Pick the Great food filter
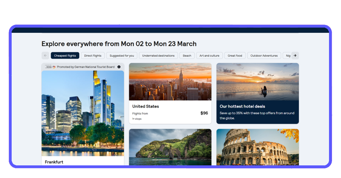The height and width of the screenshot is (178, 341). [x=235, y=55]
